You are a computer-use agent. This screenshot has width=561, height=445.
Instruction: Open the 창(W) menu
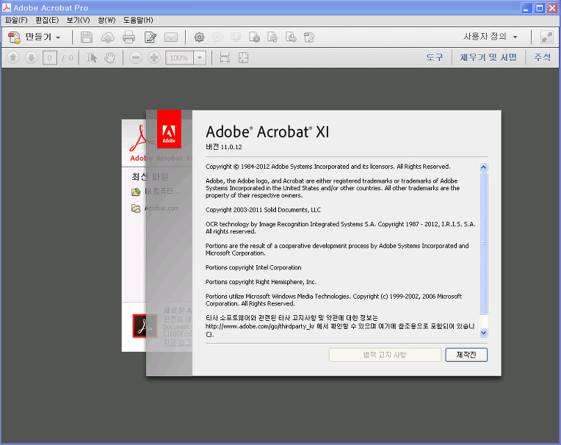[106, 20]
